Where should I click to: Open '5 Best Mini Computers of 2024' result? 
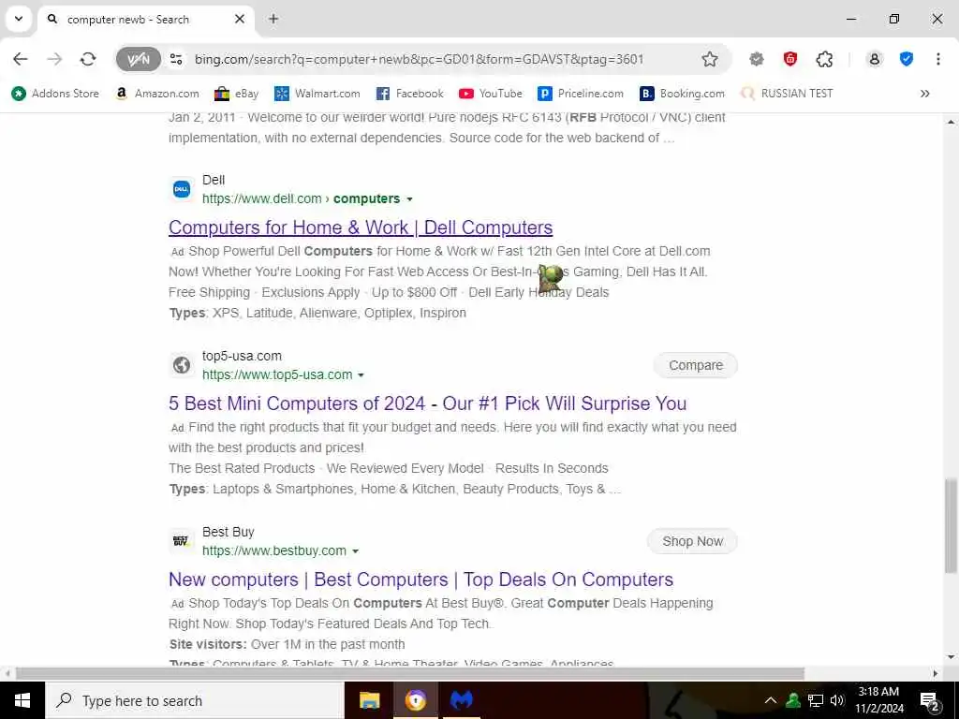pyautogui.click(x=427, y=404)
